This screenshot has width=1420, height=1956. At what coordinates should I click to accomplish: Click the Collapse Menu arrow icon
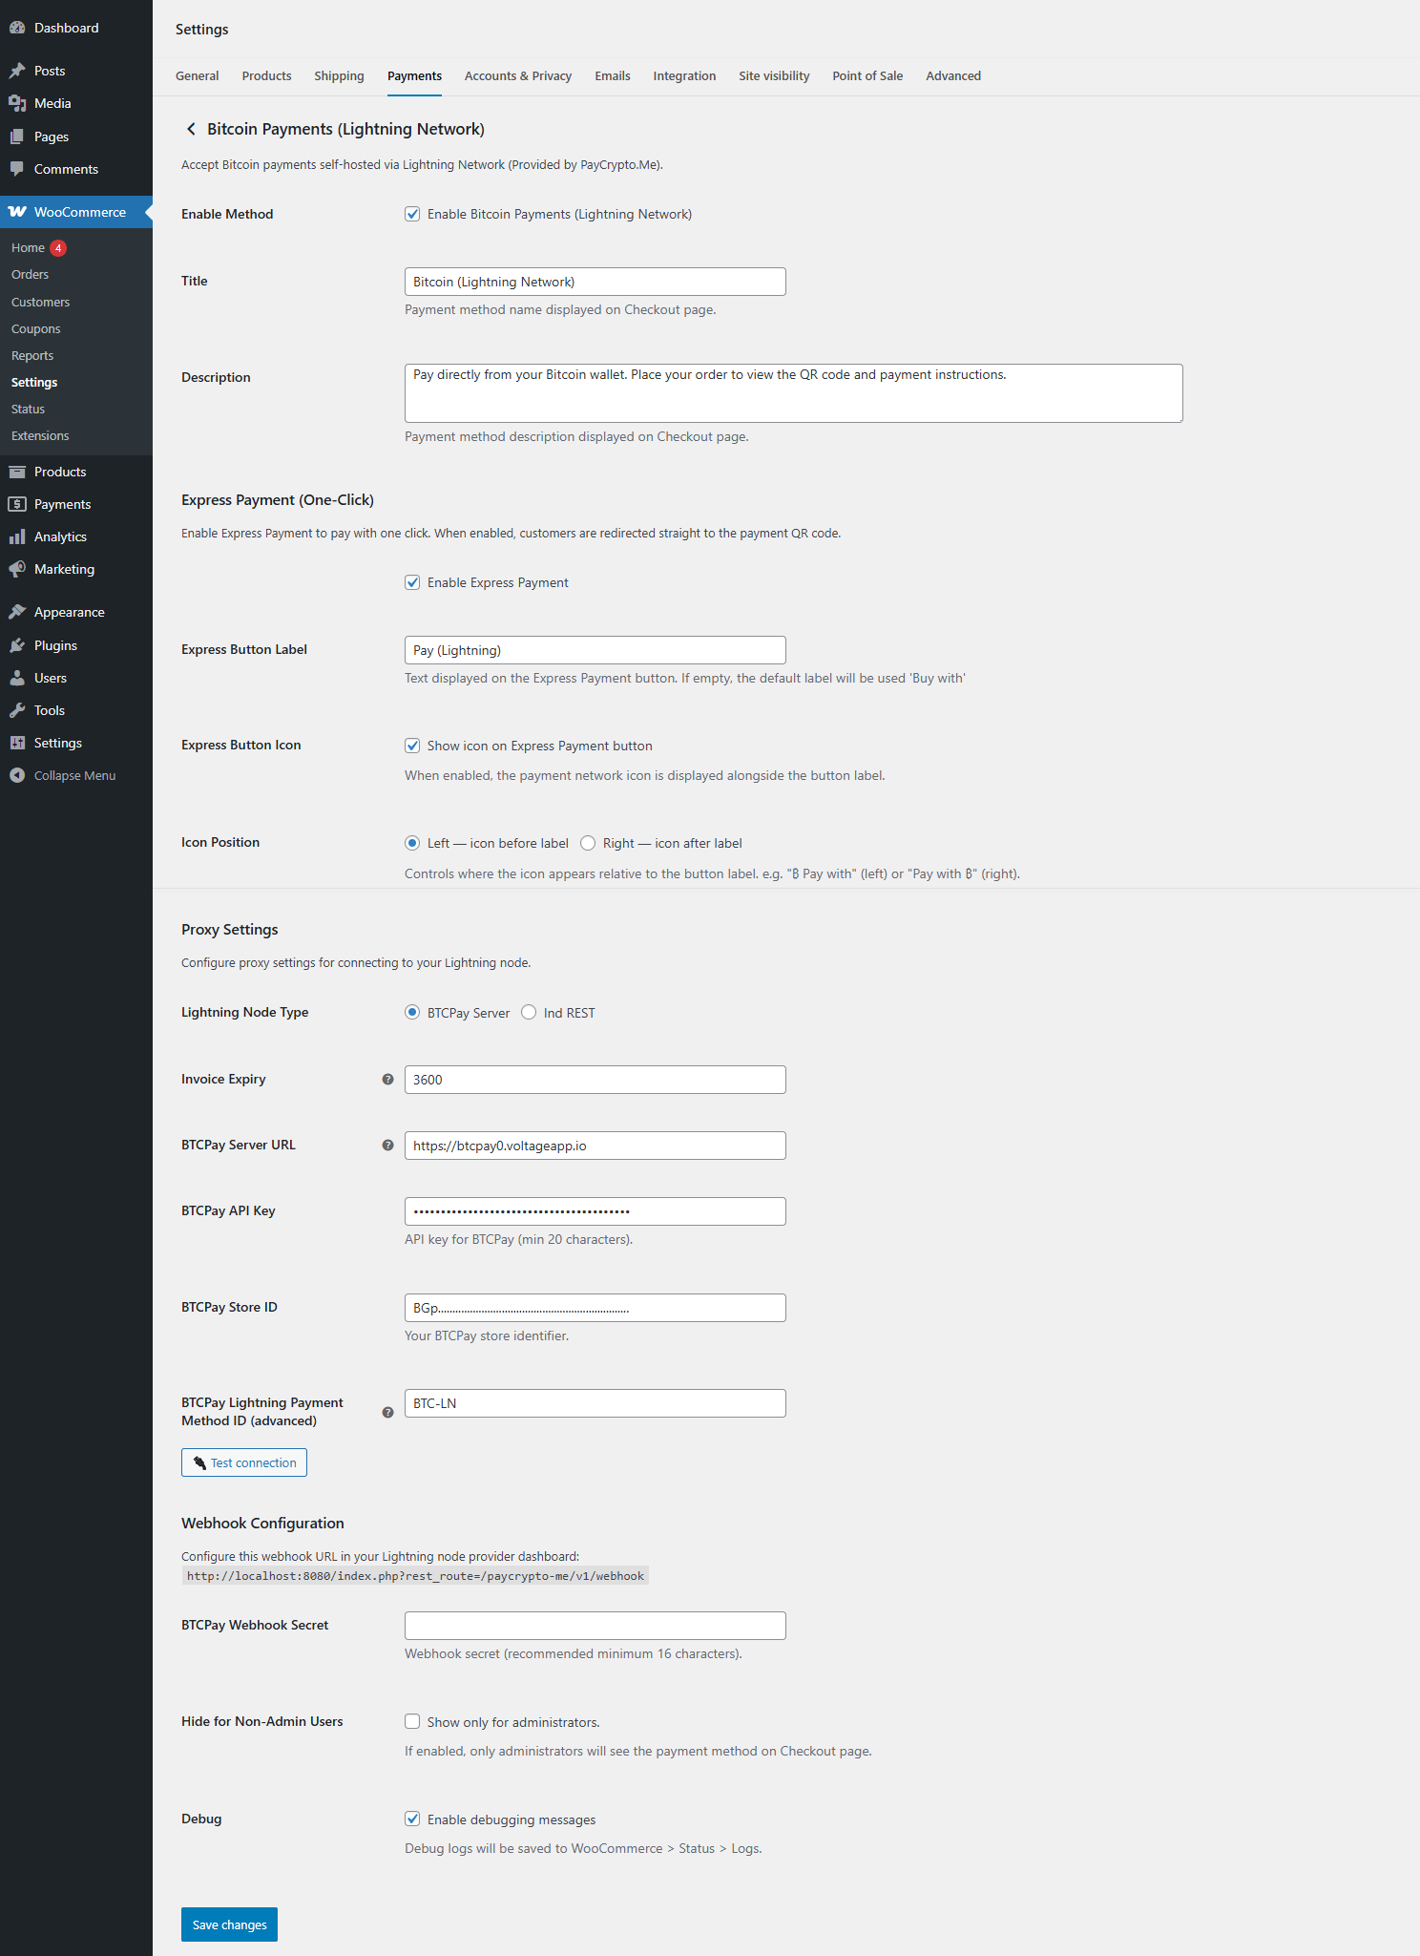17,775
